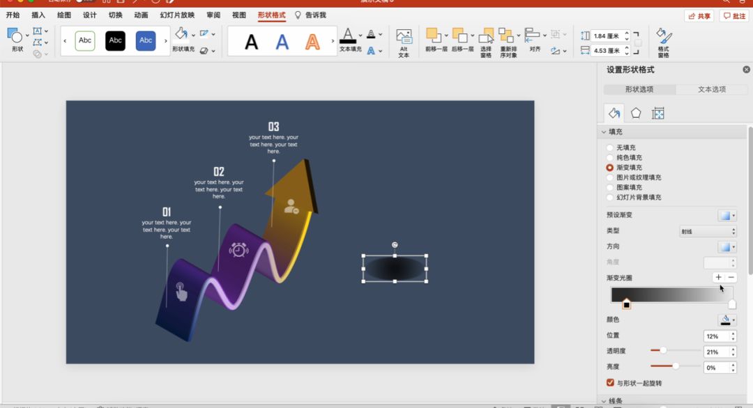Choose the black filled Abc shape style
This screenshot has width=753, height=408.
coord(115,41)
